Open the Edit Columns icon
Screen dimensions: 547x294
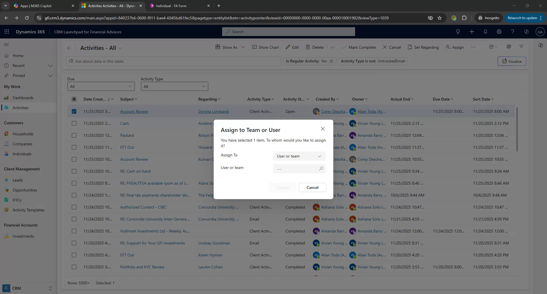(x=509, y=47)
